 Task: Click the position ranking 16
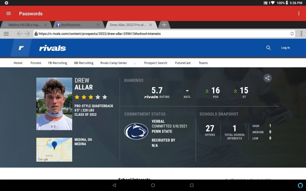click(215, 90)
